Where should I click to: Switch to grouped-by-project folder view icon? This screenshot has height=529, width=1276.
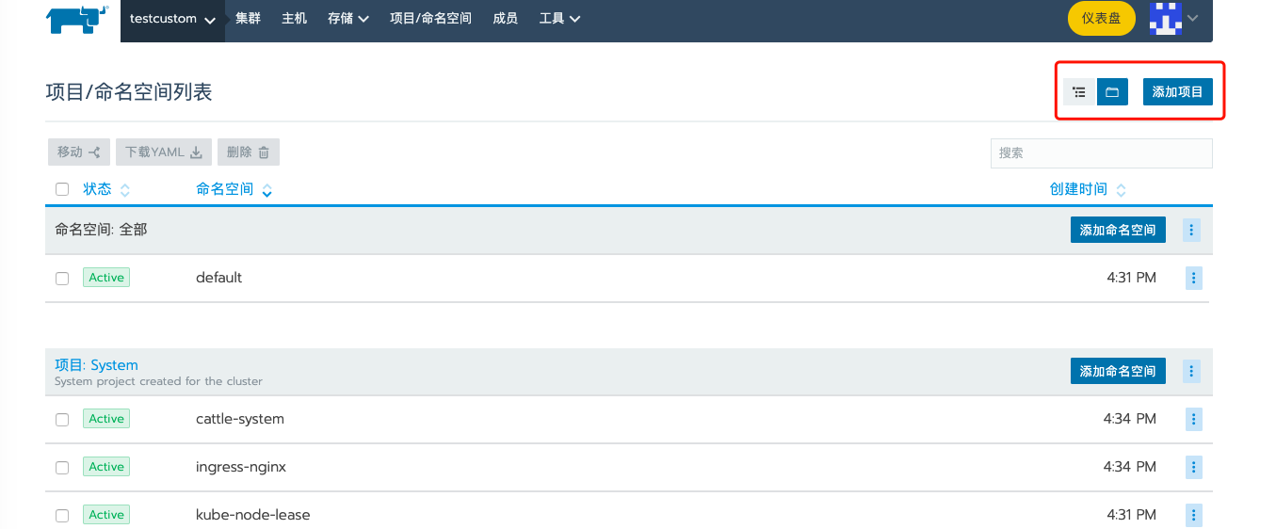point(1112,92)
